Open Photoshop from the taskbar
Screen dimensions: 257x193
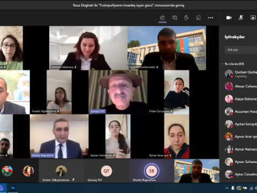(x=13, y=188)
